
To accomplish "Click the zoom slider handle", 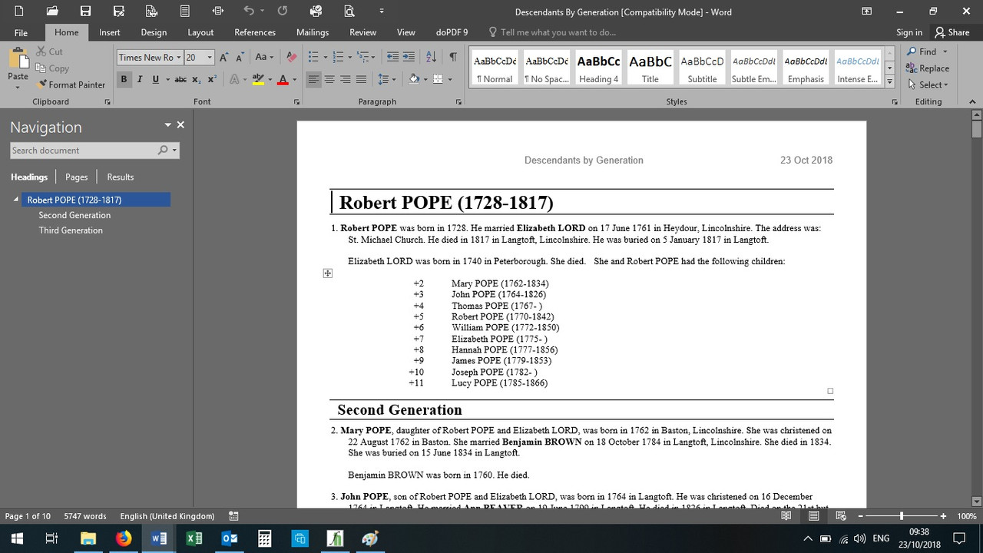I will (x=902, y=516).
